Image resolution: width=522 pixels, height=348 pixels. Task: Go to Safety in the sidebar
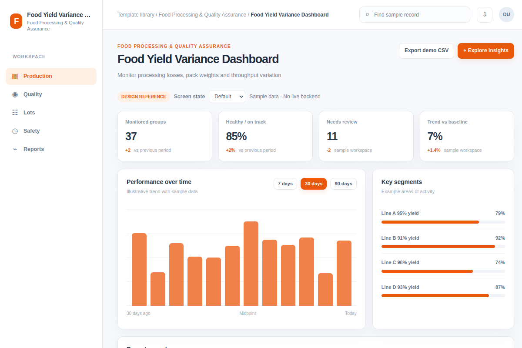point(51,131)
